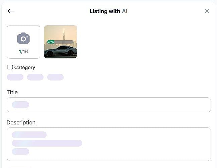Click the 1/16 photo counter
The image size is (217, 168).
tap(23, 52)
